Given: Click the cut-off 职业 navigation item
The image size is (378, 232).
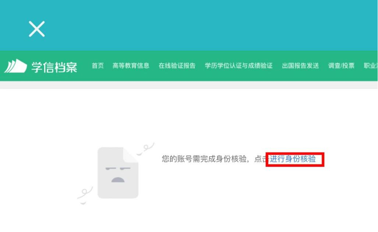Looking at the screenshot, I should 371,66.
